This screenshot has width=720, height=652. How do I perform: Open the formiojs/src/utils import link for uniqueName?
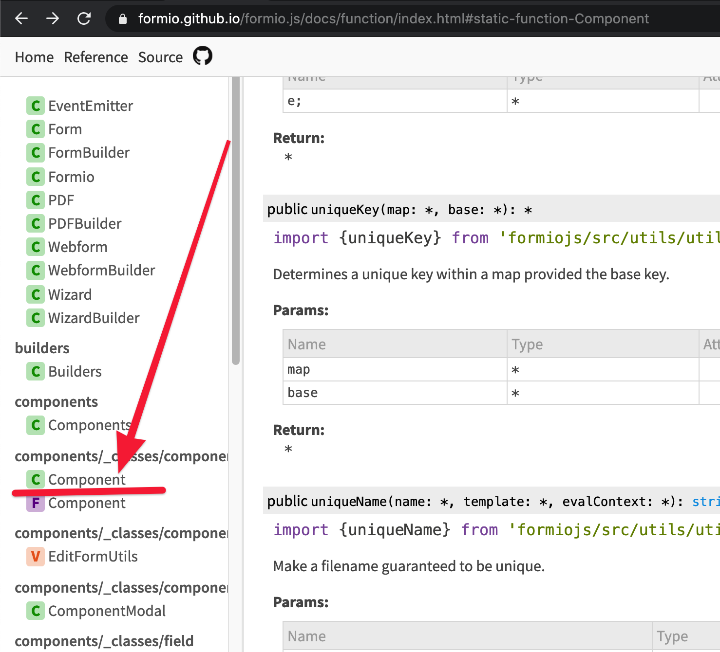[x=614, y=530]
